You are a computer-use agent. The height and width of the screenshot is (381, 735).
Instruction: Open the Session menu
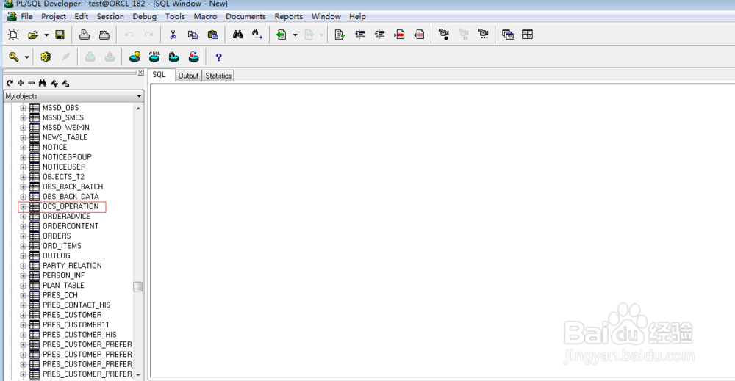[x=110, y=16]
